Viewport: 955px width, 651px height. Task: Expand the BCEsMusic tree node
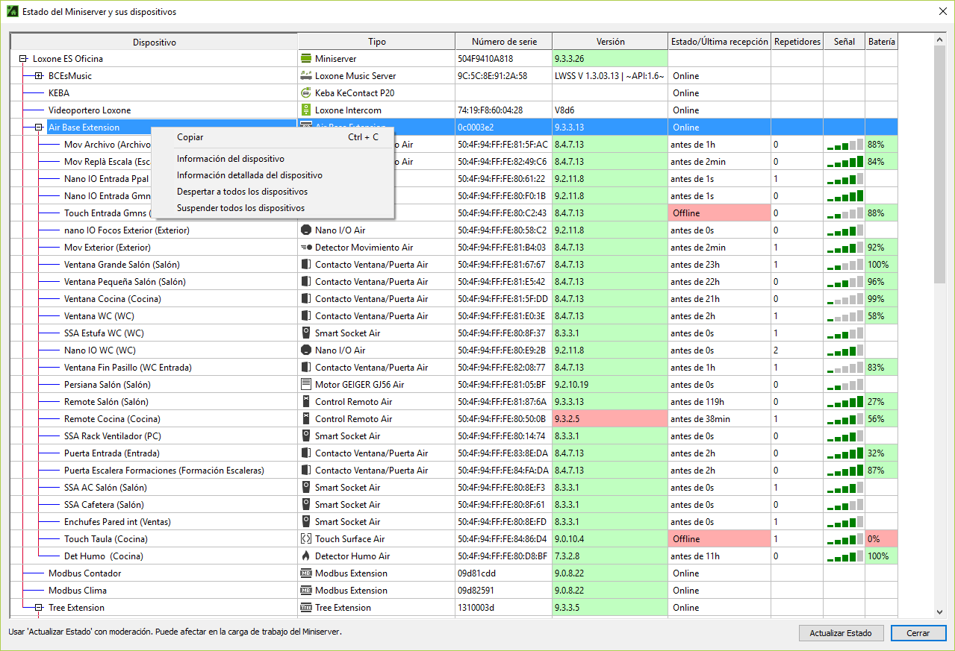pos(39,75)
